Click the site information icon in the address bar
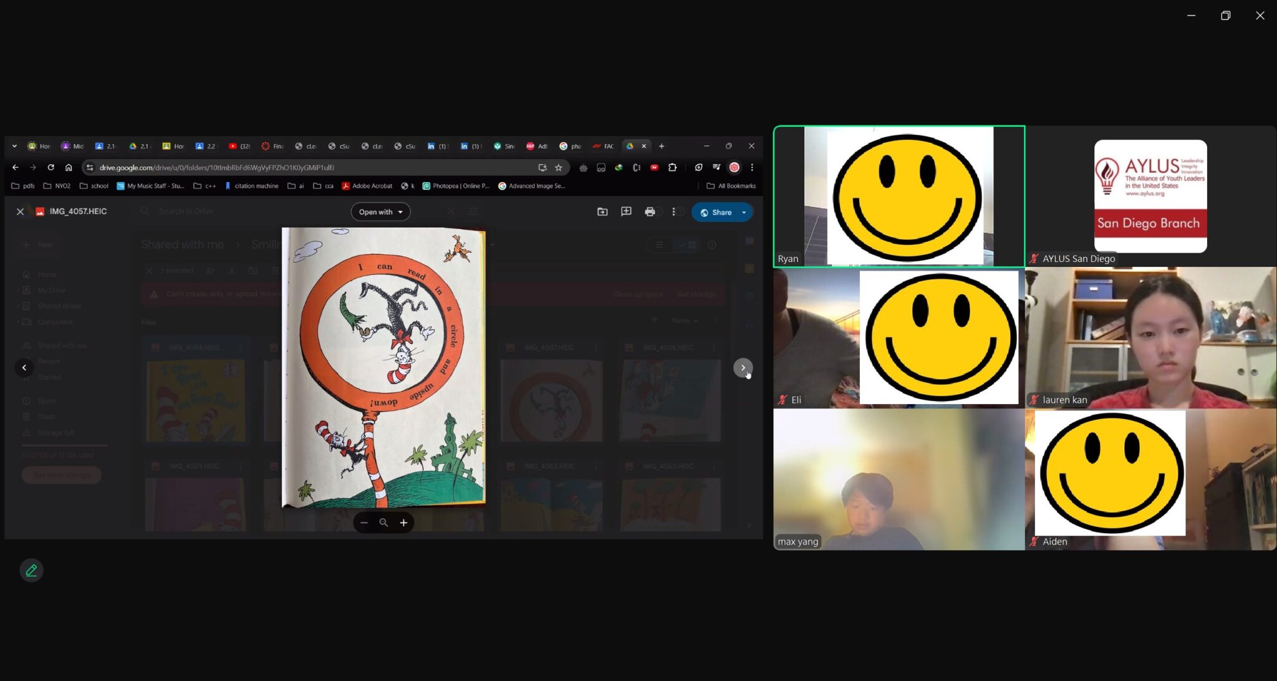Image resolution: width=1277 pixels, height=681 pixels. pos(90,167)
